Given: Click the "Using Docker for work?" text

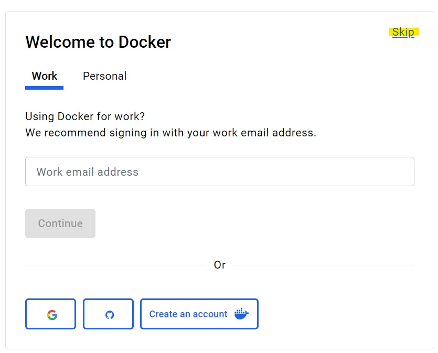Looking at the screenshot, I should [85, 116].
